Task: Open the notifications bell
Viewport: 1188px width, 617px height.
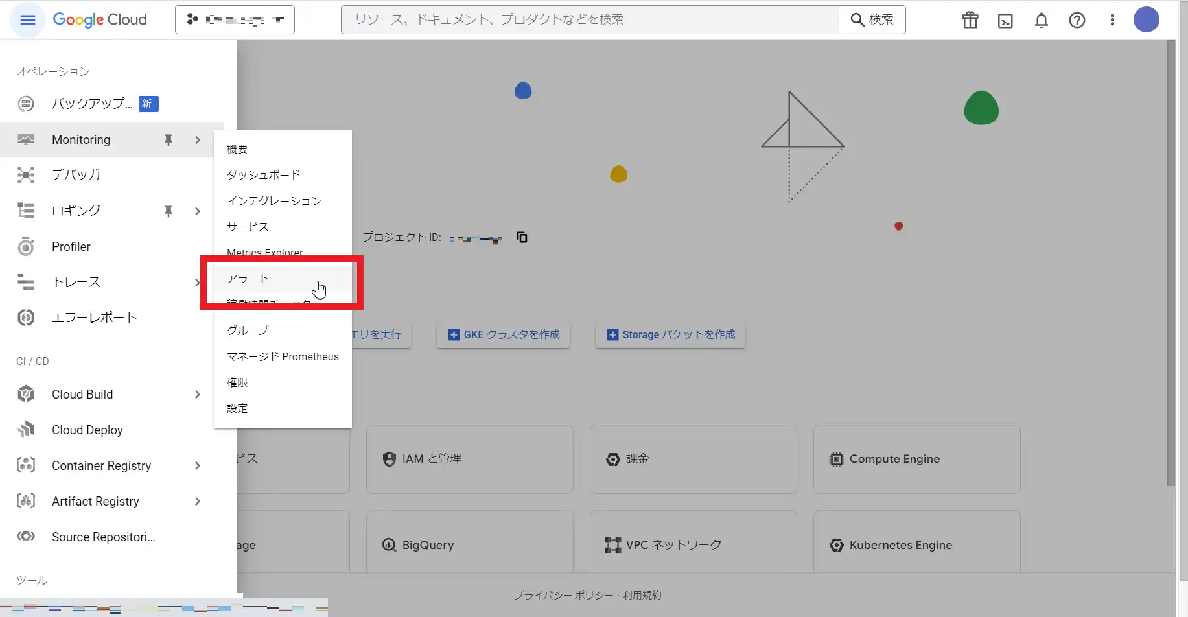Action: point(1041,20)
